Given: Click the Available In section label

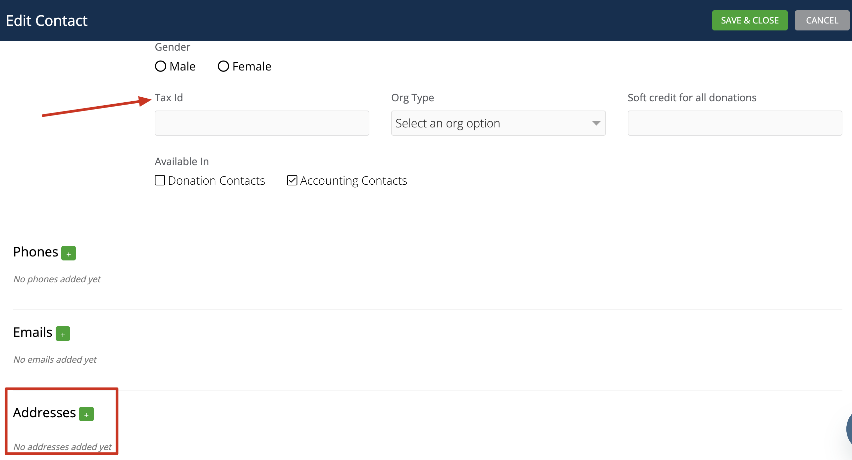Looking at the screenshot, I should click(x=182, y=161).
